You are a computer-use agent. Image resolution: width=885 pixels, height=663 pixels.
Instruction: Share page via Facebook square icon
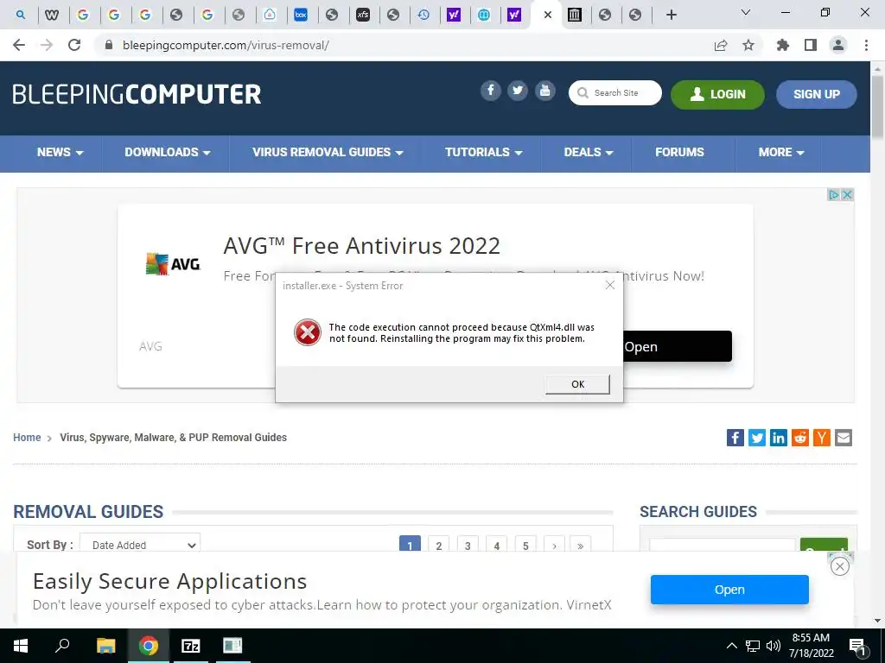735,438
